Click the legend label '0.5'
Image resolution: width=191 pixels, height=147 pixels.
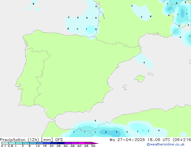tap(11, 146)
